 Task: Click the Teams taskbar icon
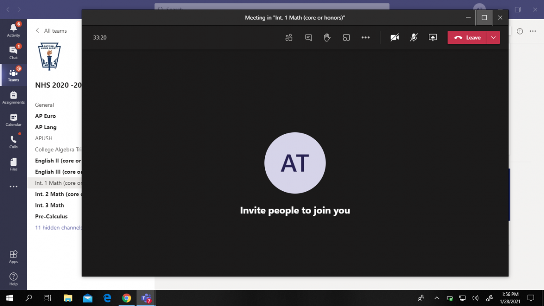[x=146, y=298]
